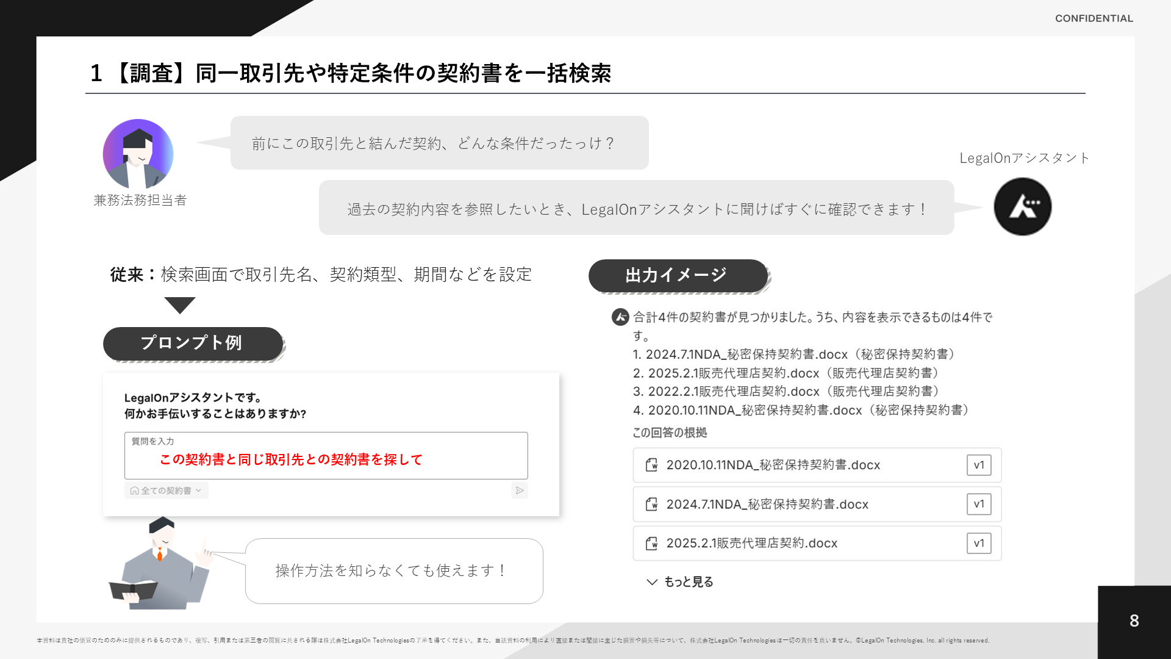Click the small LegalOn icon beside result text

(620, 317)
